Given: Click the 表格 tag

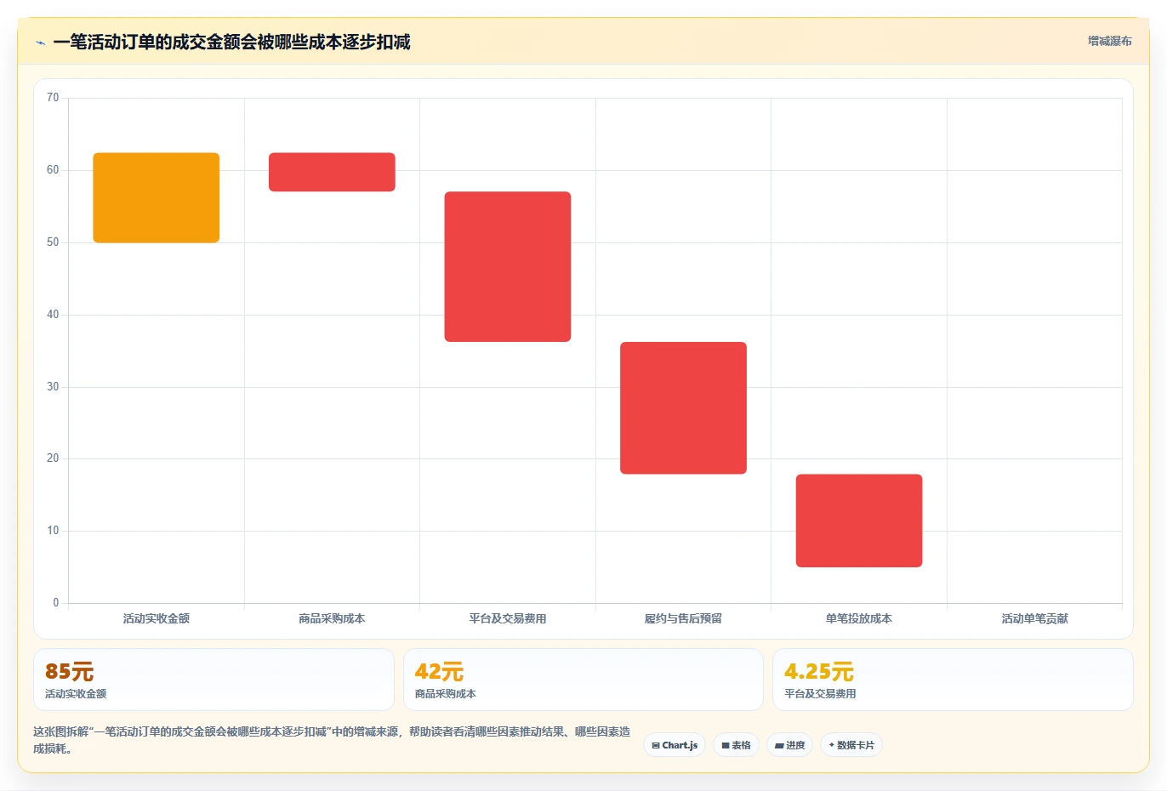Looking at the screenshot, I should pos(736,745).
